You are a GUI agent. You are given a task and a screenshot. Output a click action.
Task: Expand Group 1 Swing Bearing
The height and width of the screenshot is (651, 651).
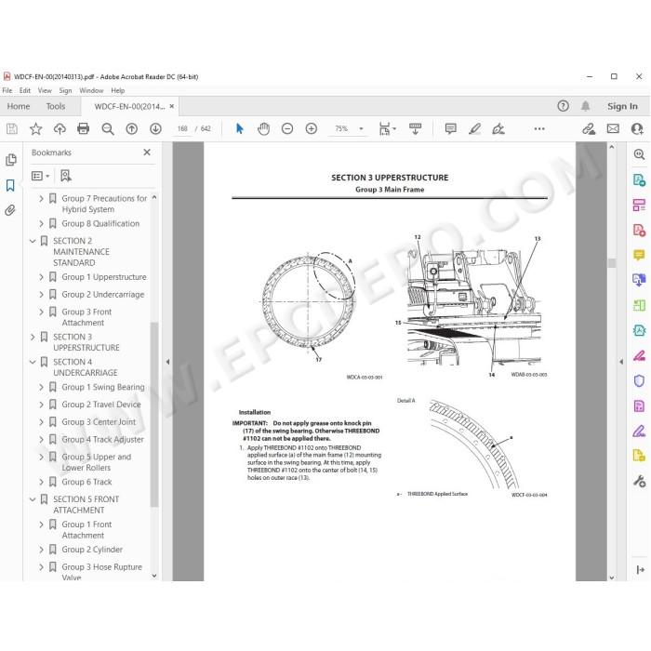coord(41,387)
